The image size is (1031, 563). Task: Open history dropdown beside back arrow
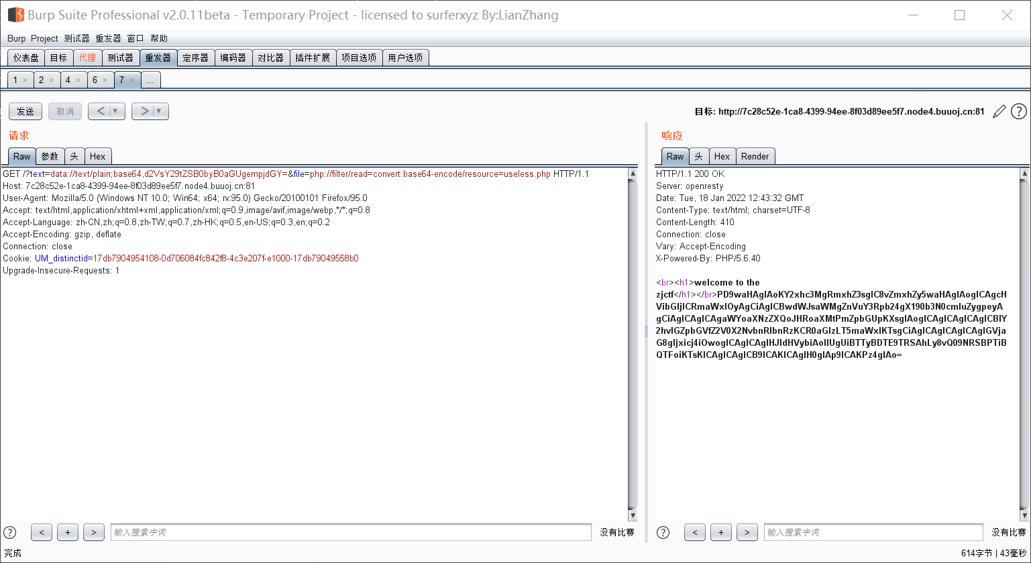[117, 111]
